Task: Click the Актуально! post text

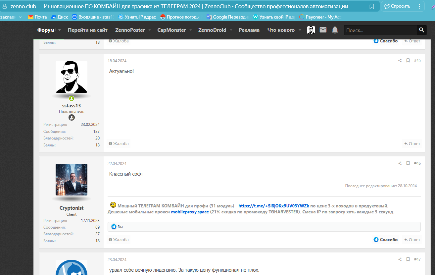Action: (121, 71)
